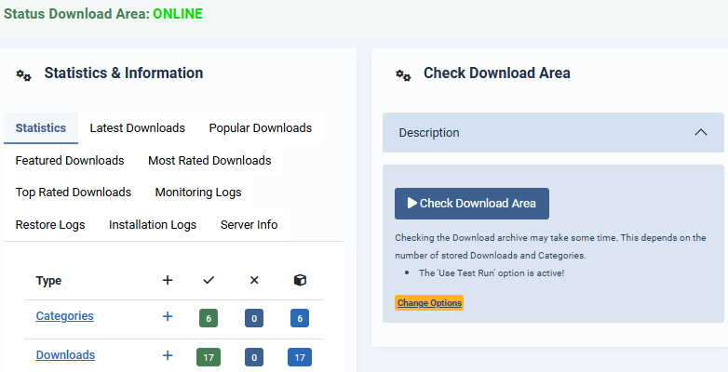
Task: Click blue badge 17 in Downloads row
Action: pyautogui.click(x=300, y=357)
